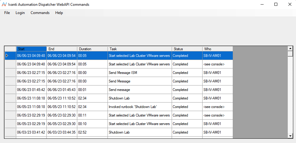Open the Commands menu
This screenshot has height=143, width=296.
point(40,13)
